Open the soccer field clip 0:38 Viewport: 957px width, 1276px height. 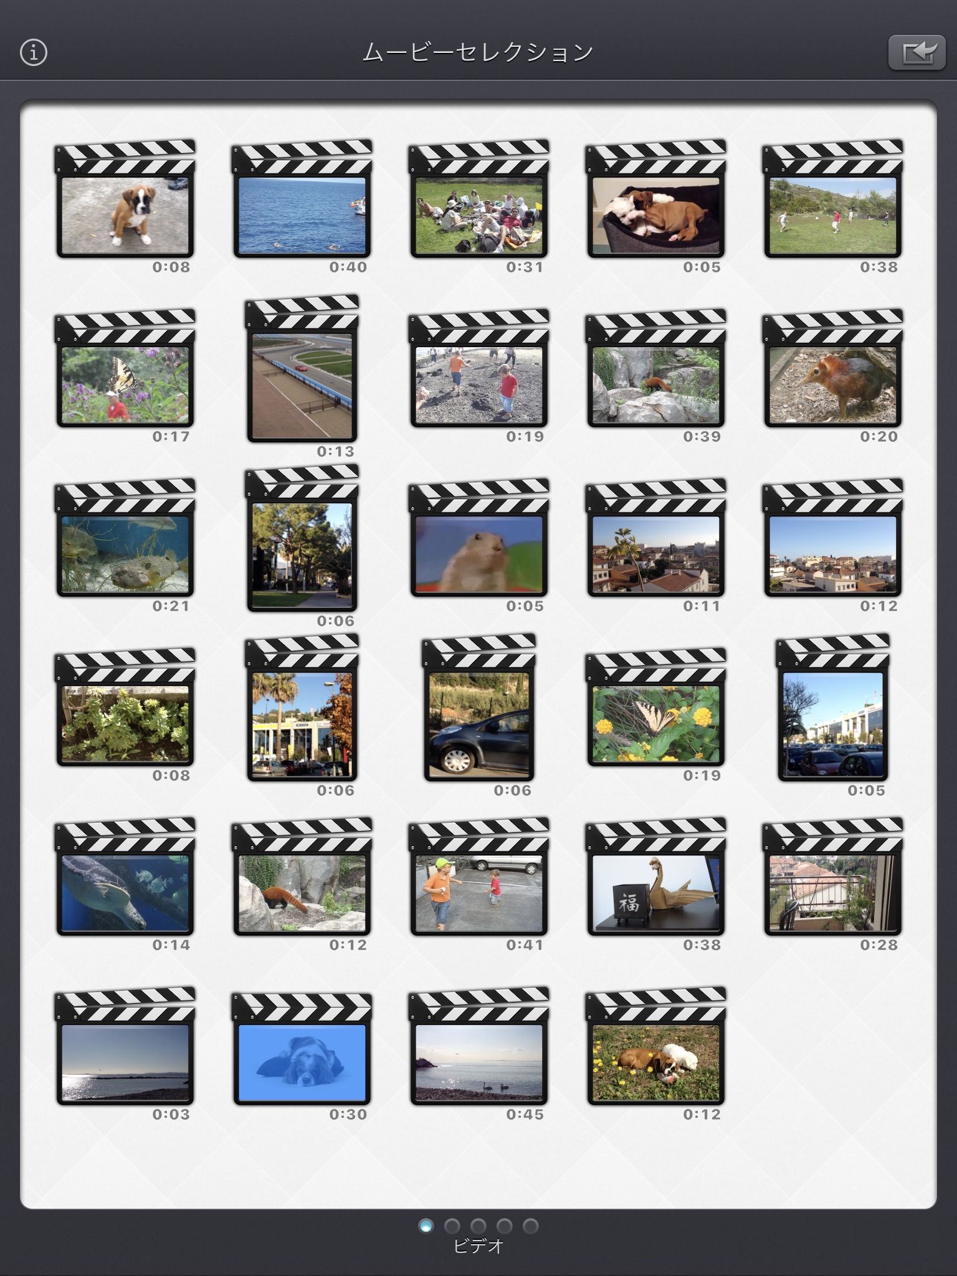(833, 199)
